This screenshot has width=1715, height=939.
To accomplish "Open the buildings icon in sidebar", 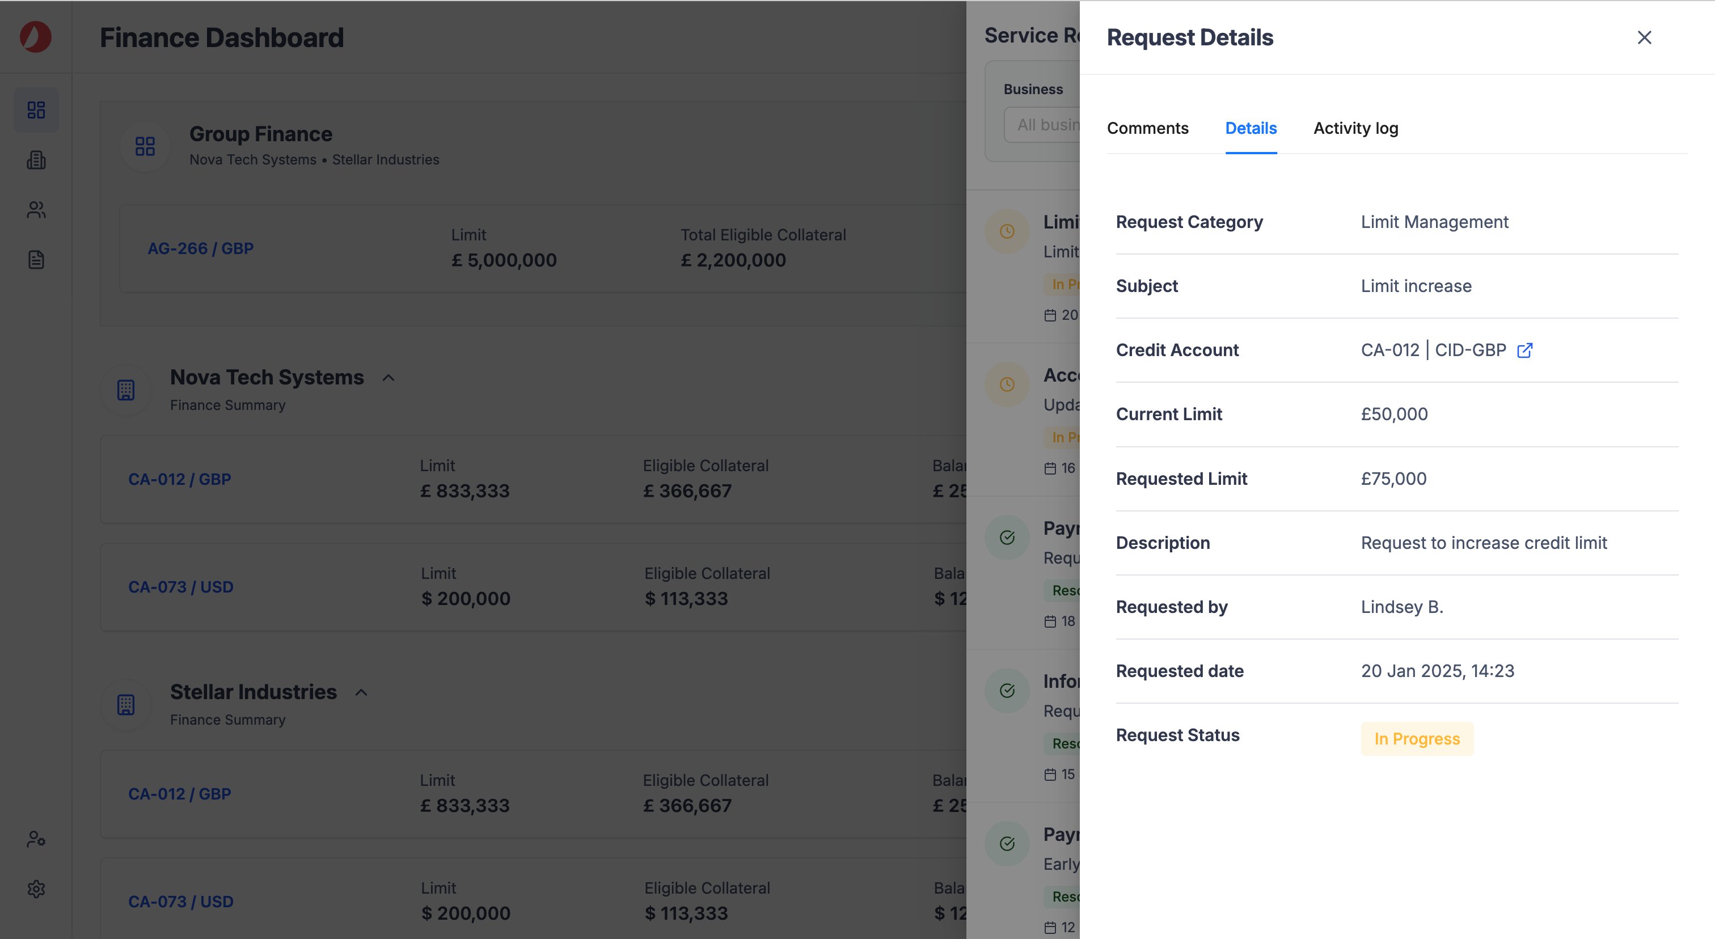I will (x=36, y=160).
